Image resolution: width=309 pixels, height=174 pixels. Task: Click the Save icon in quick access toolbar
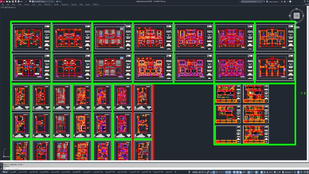pos(12,2)
